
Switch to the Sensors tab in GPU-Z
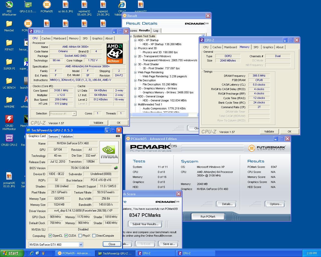[53, 137]
